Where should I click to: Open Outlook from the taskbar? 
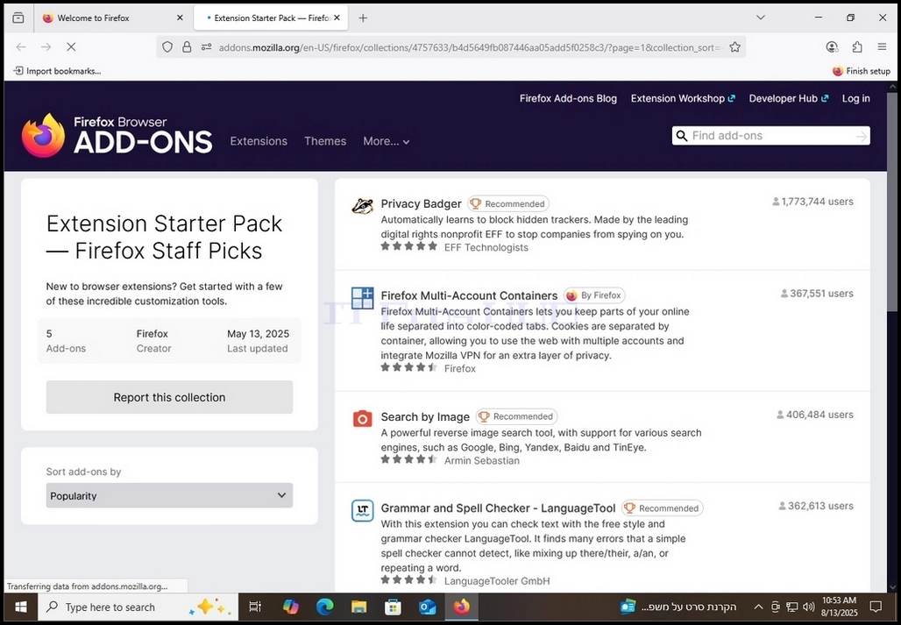tap(428, 607)
